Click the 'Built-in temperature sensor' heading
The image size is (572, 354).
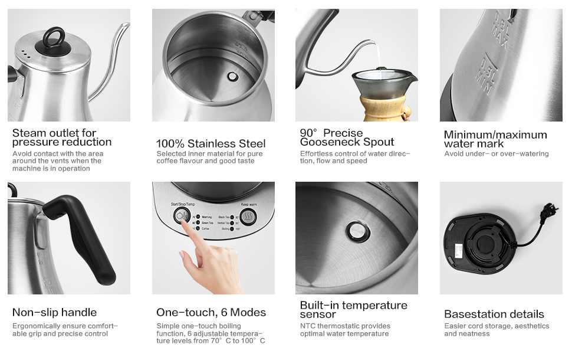coord(353,310)
